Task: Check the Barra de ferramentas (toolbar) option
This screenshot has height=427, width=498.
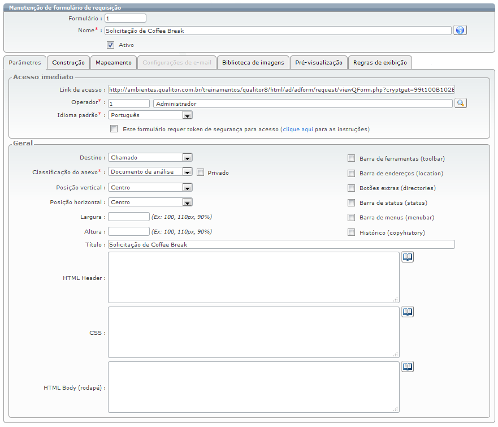Action: (x=352, y=158)
